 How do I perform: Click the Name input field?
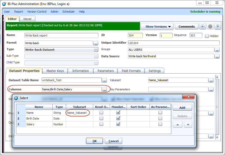point(61,35)
